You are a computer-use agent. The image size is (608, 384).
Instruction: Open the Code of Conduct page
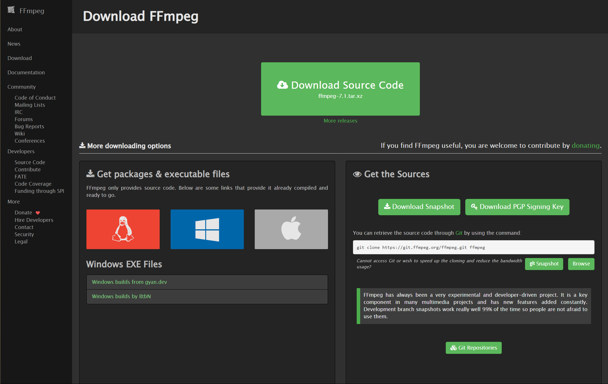[35, 98]
